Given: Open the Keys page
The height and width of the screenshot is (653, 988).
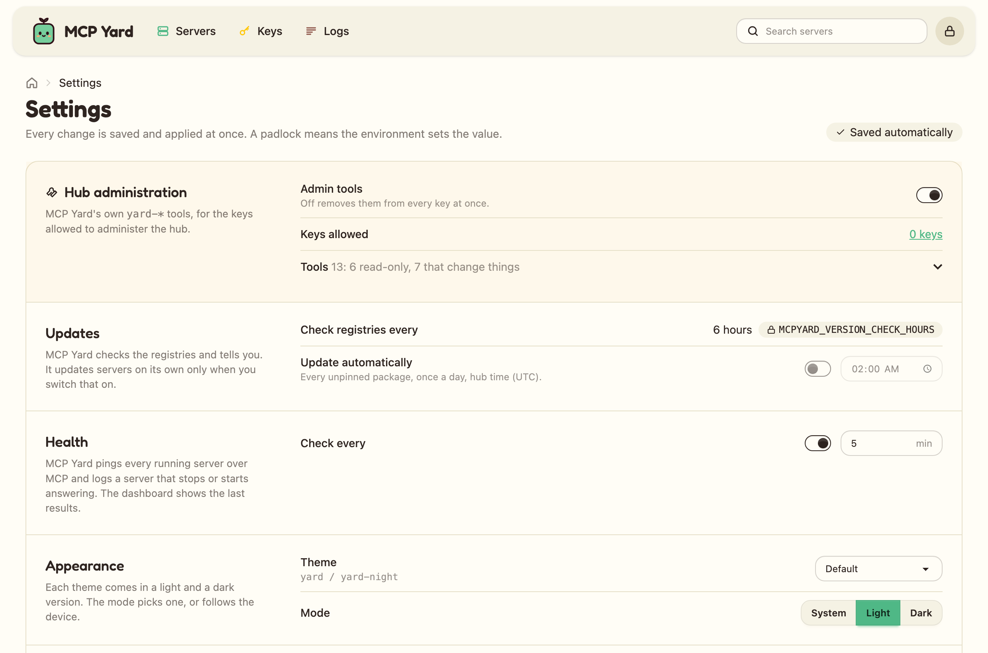Looking at the screenshot, I should coord(261,31).
